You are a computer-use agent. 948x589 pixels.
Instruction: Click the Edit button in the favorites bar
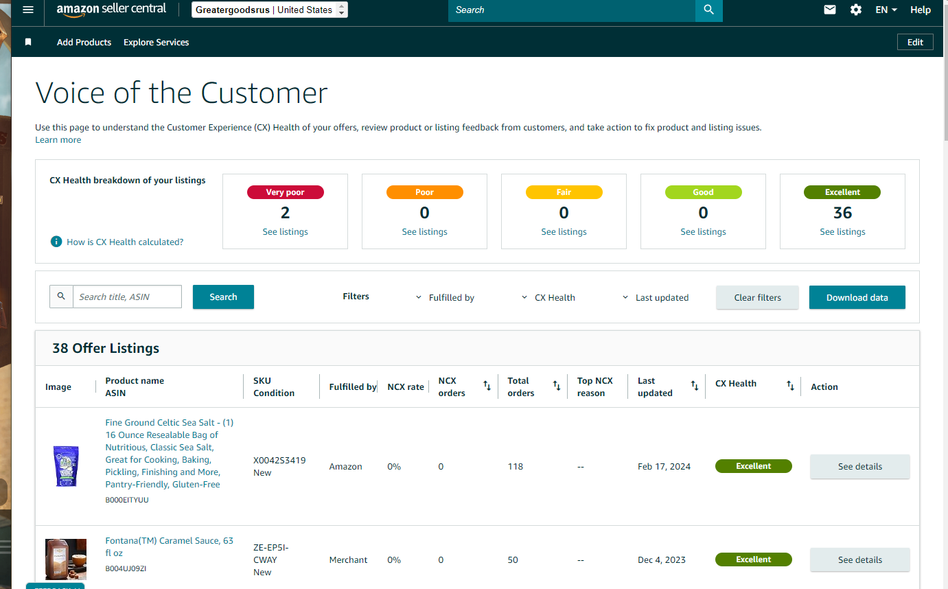tap(915, 42)
